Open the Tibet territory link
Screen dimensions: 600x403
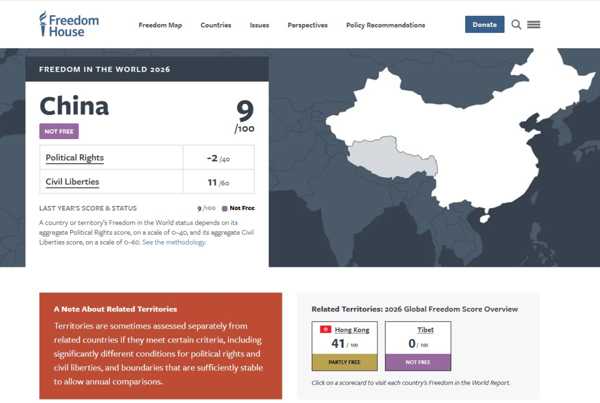(425, 330)
